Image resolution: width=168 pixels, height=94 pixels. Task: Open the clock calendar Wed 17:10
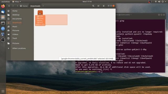tap(87, 2)
